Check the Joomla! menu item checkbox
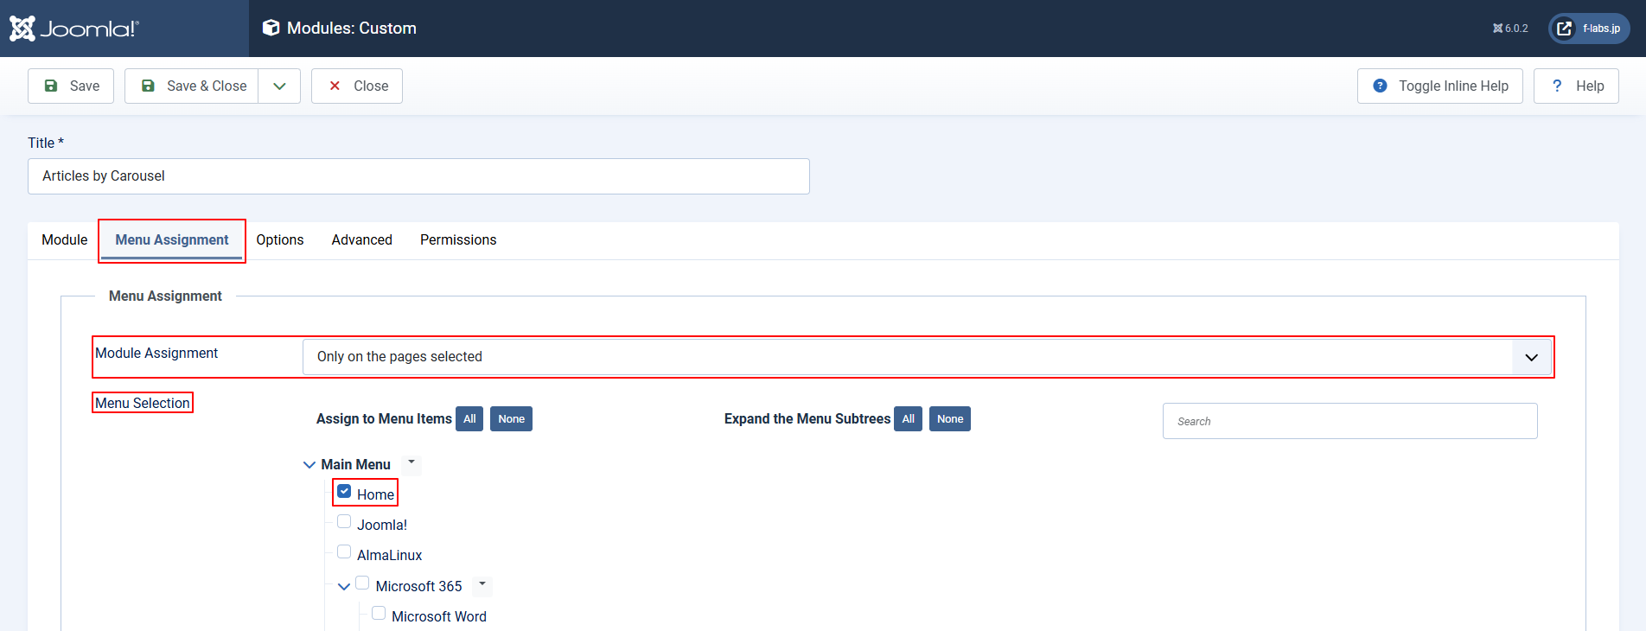The width and height of the screenshot is (1646, 631). (x=344, y=521)
